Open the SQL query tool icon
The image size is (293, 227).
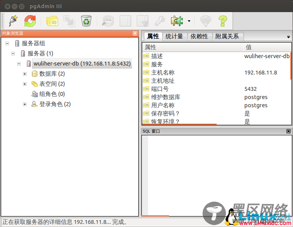(108, 21)
